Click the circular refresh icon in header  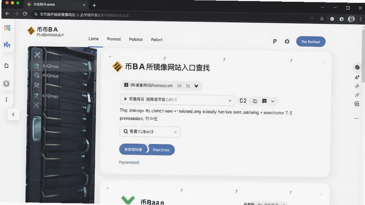click(x=287, y=41)
